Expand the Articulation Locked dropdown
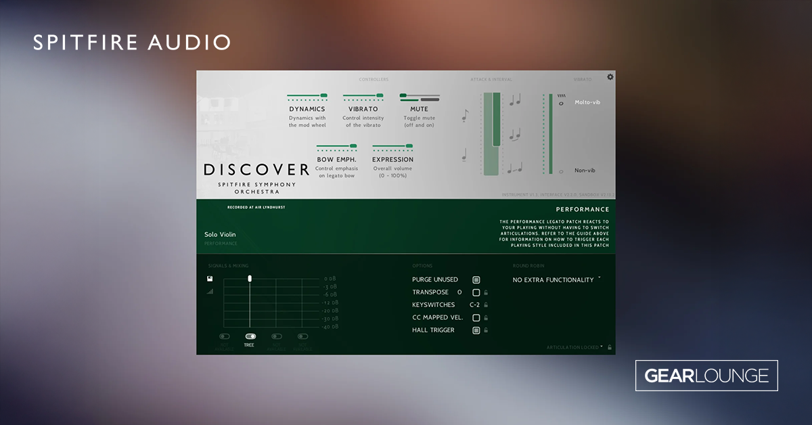 [599, 346]
